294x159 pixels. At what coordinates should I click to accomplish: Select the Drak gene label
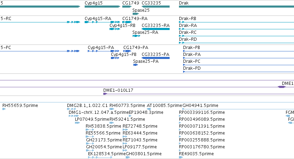pyautogui.click(x=184, y=3)
